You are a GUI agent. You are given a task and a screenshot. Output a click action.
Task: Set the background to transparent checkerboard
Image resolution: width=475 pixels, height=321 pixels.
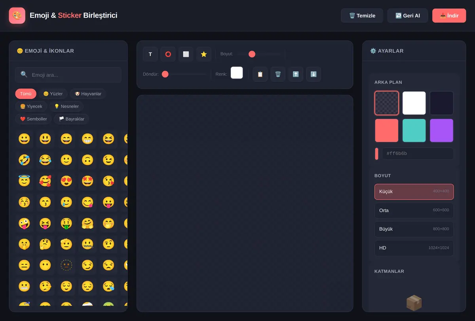coord(387,103)
